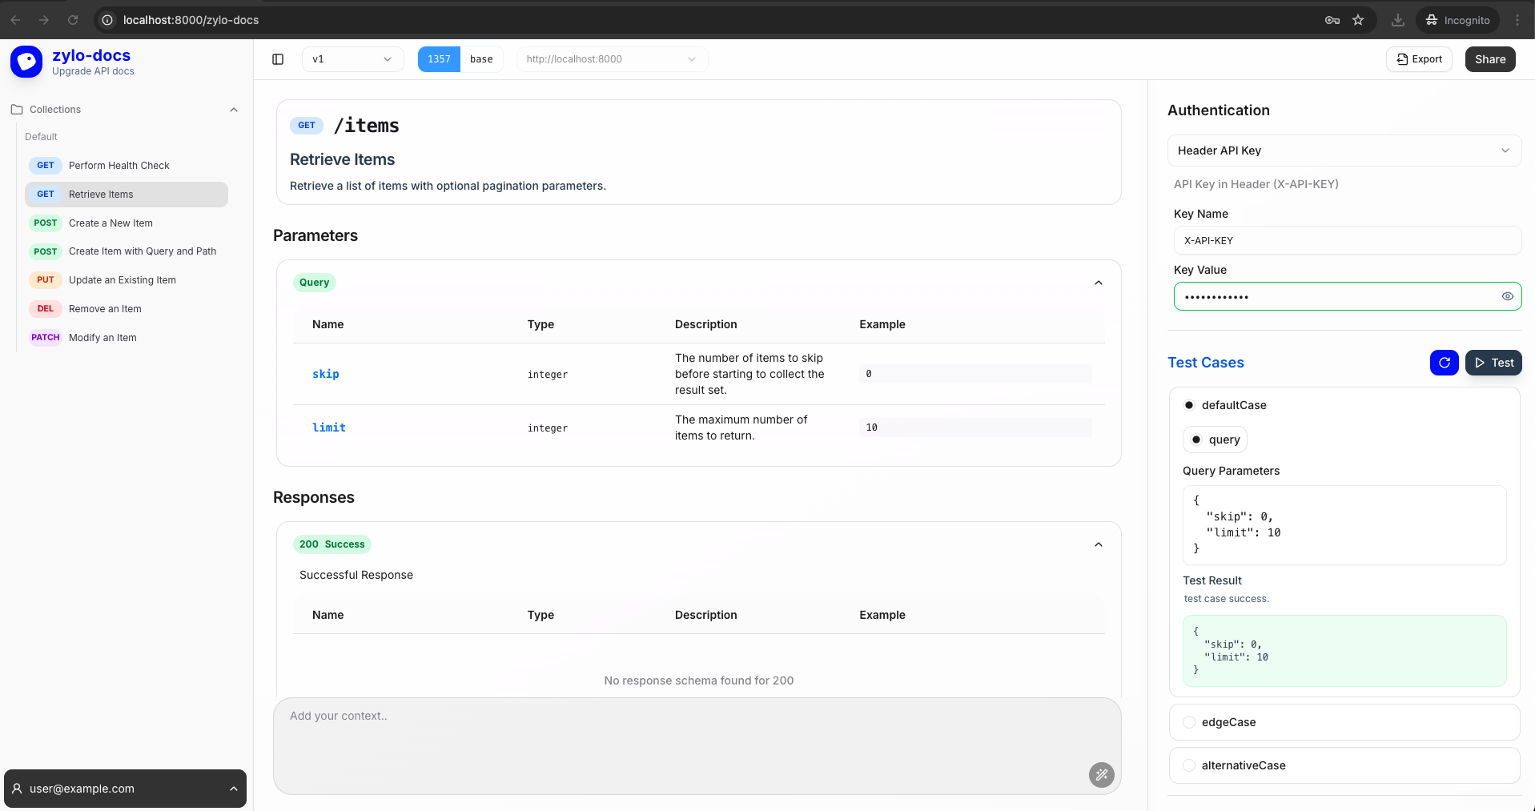1535x811 pixels.
Task: Click the Test Cases heading
Action: (x=1206, y=363)
